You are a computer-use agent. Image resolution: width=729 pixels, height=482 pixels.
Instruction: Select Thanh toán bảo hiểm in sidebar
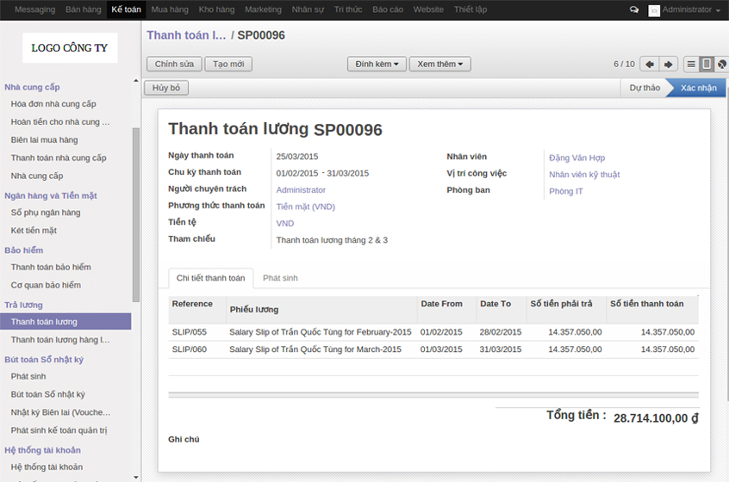tap(51, 267)
